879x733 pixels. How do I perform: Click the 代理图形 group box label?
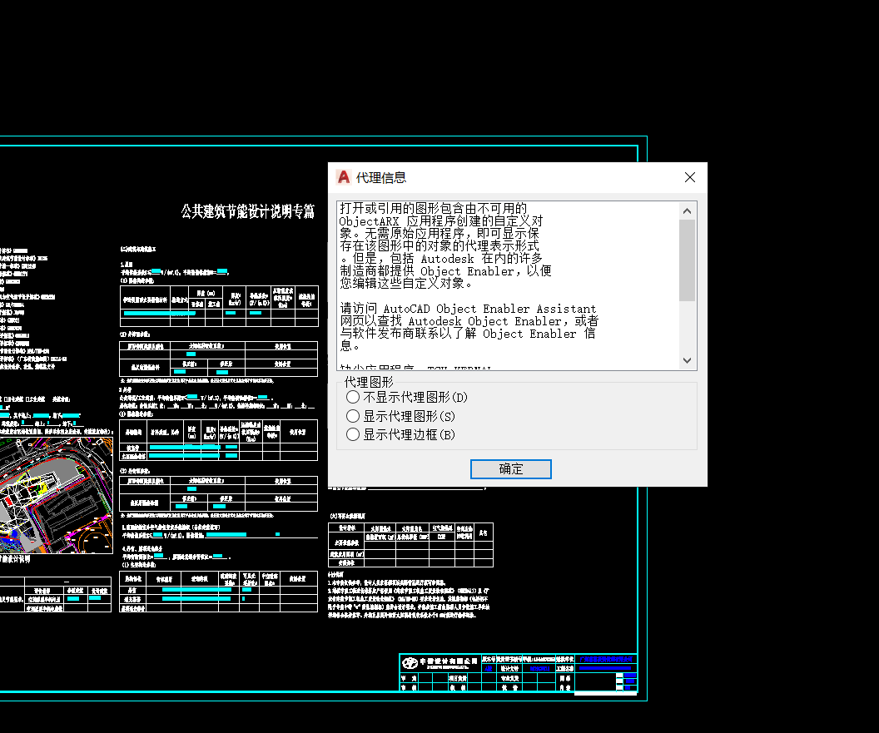click(369, 382)
